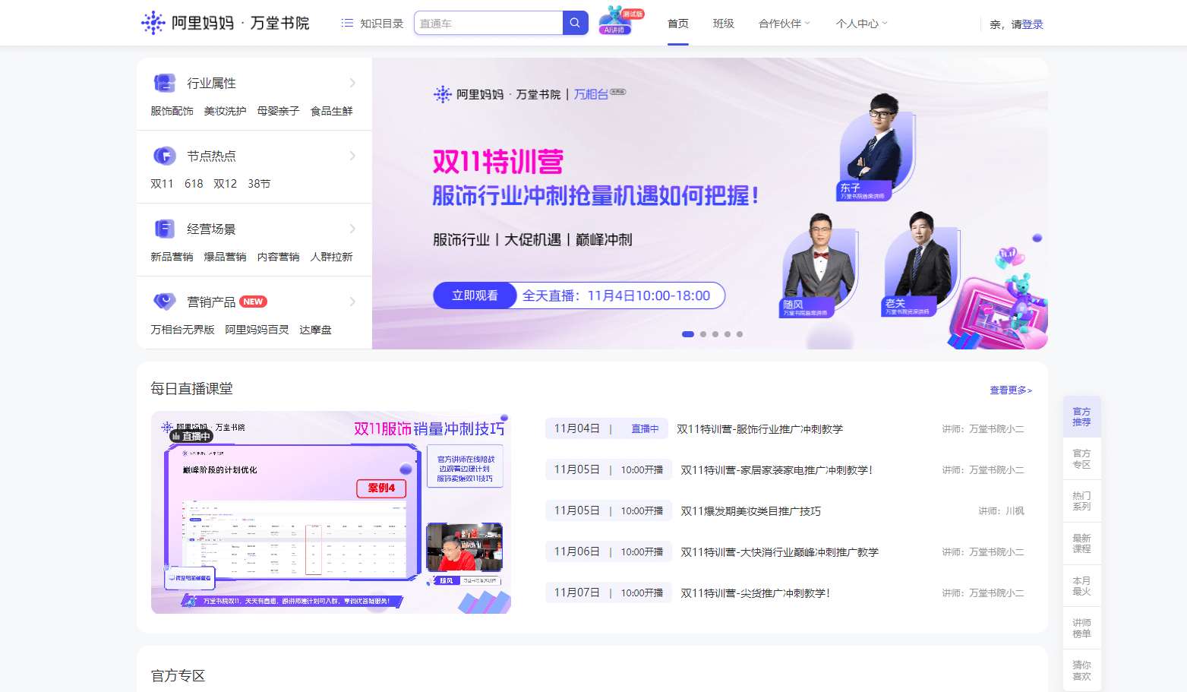
Task: Open the 爆品营销 scenario link
Action: [225, 257]
